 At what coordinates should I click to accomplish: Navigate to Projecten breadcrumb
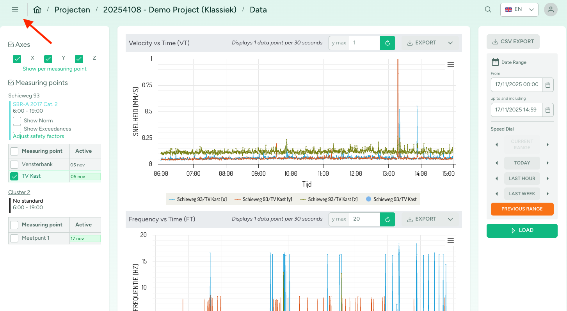pyautogui.click(x=72, y=10)
